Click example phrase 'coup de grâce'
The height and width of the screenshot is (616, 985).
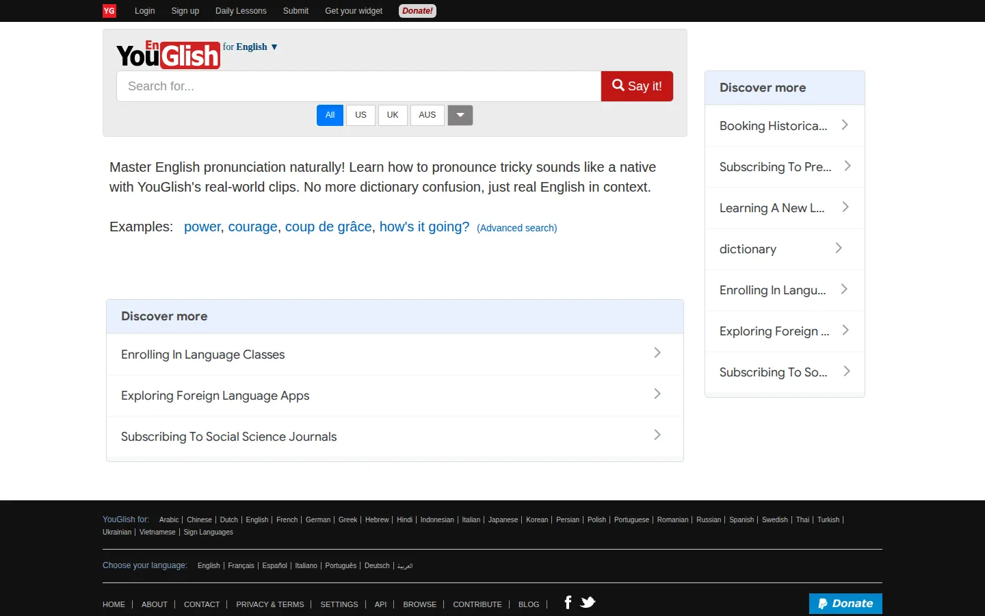(328, 227)
